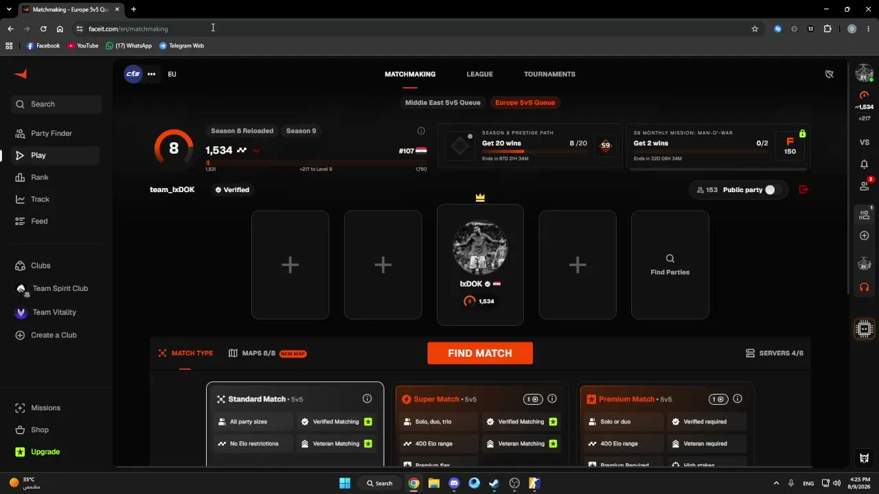Open friends list with red badge
The image size is (879, 494).
coord(865,185)
